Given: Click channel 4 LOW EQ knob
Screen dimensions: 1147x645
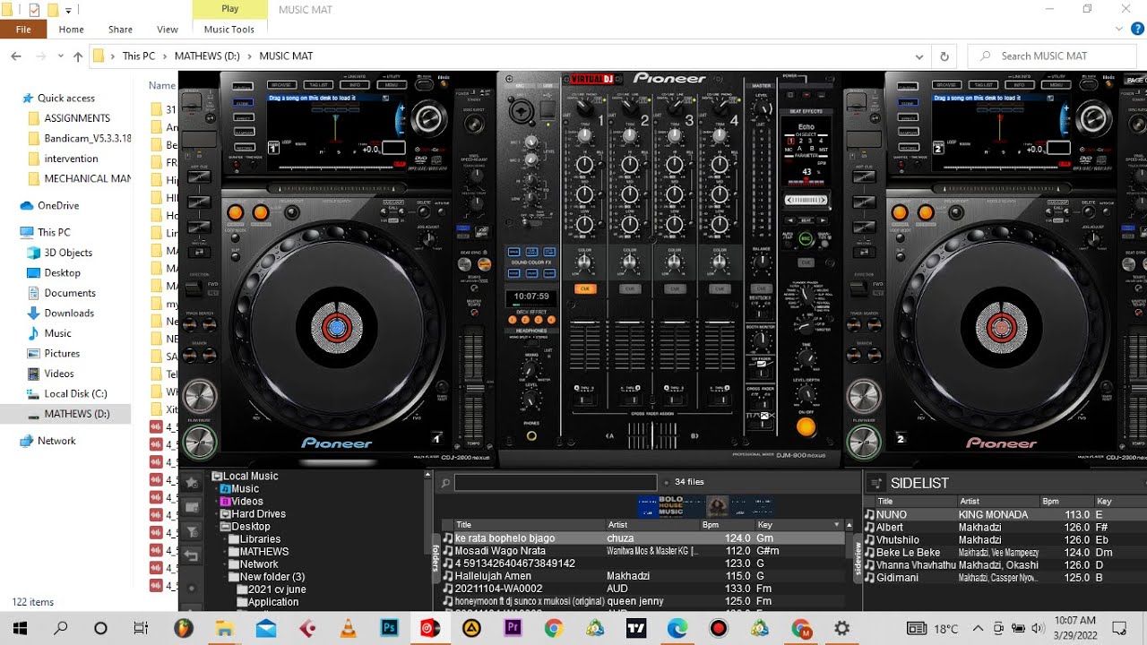Looking at the screenshot, I should point(719,223).
